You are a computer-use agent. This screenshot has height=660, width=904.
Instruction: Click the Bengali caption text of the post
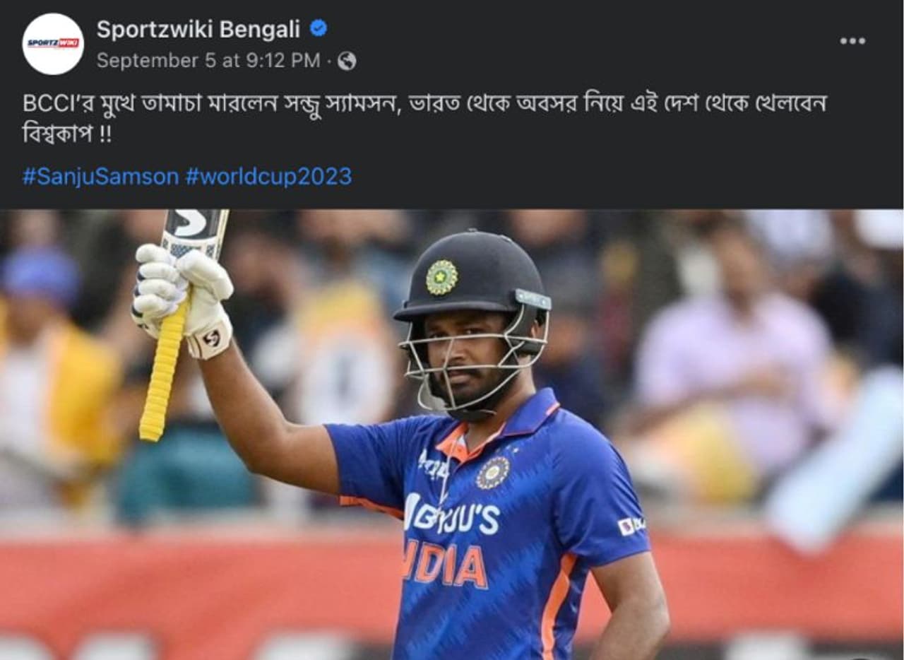click(x=424, y=117)
